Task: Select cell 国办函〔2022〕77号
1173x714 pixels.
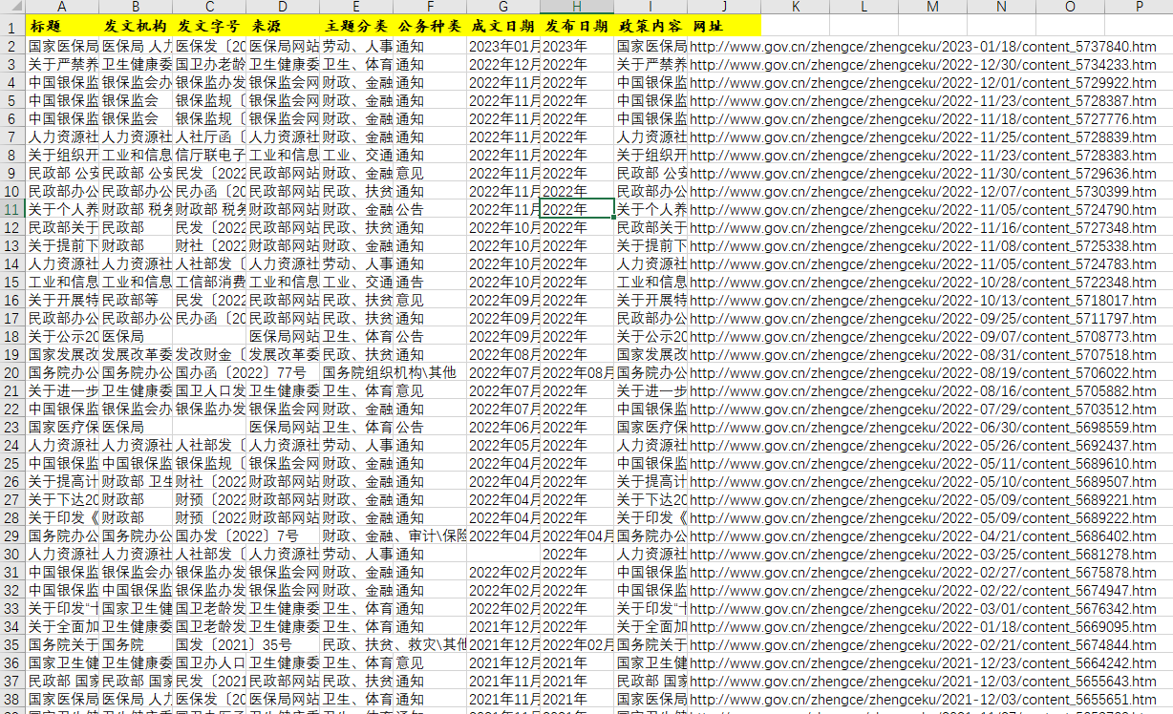Action: point(209,372)
